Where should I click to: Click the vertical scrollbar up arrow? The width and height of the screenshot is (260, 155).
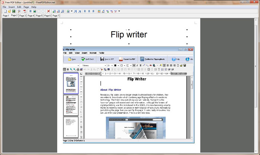click(x=256, y=20)
